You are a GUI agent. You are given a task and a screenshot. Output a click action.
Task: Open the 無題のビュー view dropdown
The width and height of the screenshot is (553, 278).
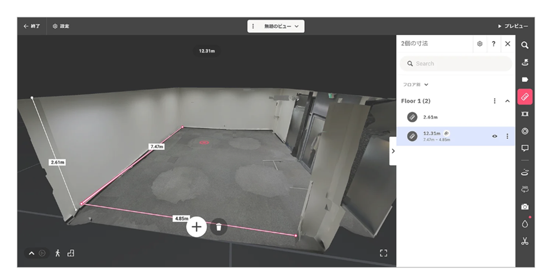[x=281, y=26]
